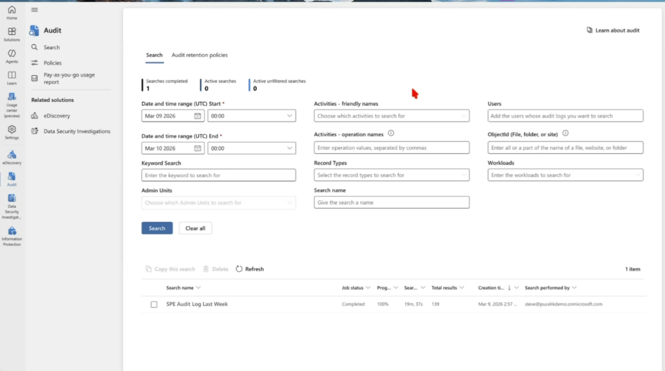Switch to Audit retention policies tab
The image size is (665, 371).
coord(199,55)
